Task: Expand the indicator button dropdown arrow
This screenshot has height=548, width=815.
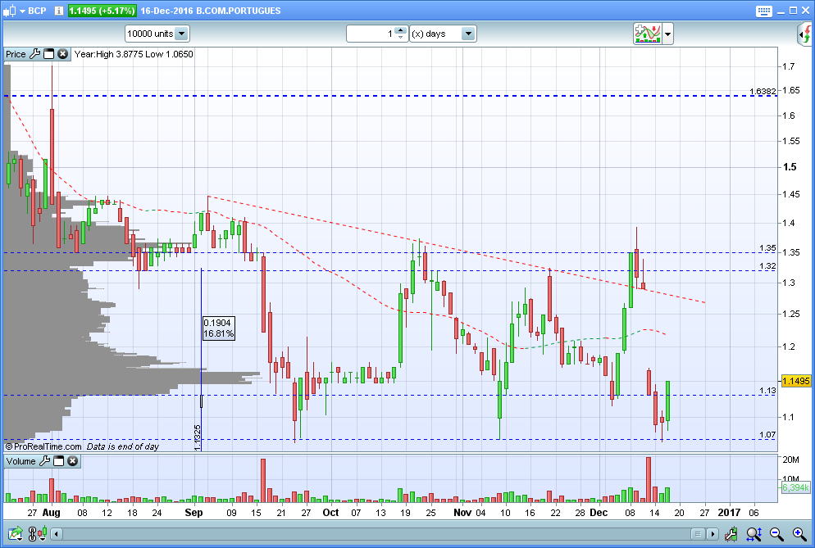Action: point(668,34)
